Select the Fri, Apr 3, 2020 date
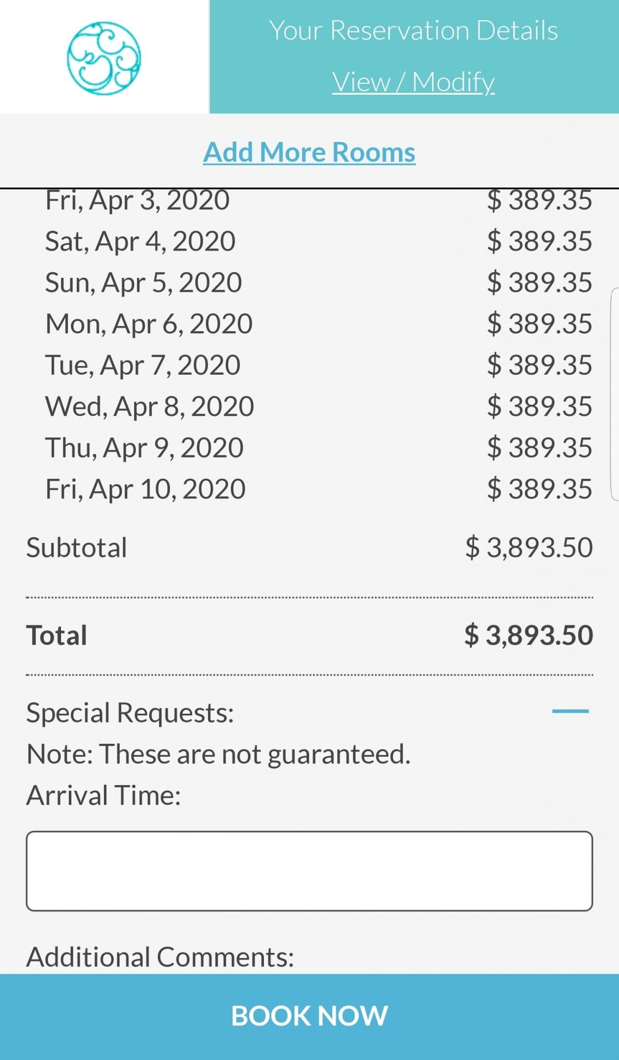Screen dimensions: 619x1060 [x=137, y=201]
